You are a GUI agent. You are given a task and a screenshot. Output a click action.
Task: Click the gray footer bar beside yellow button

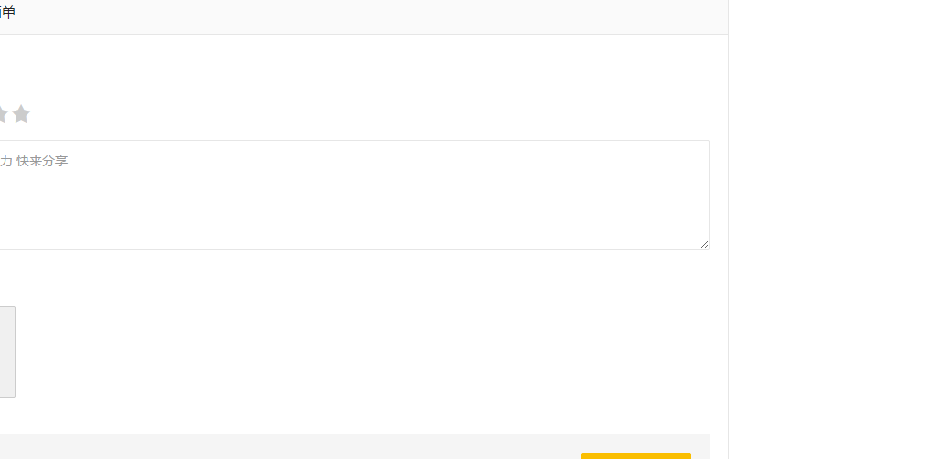tap(275, 446)
